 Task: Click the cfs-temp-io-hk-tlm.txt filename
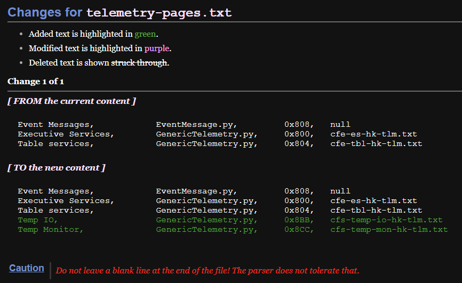click(386, 220)
